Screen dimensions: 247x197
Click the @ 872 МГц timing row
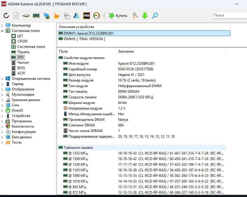click(142, 193)
